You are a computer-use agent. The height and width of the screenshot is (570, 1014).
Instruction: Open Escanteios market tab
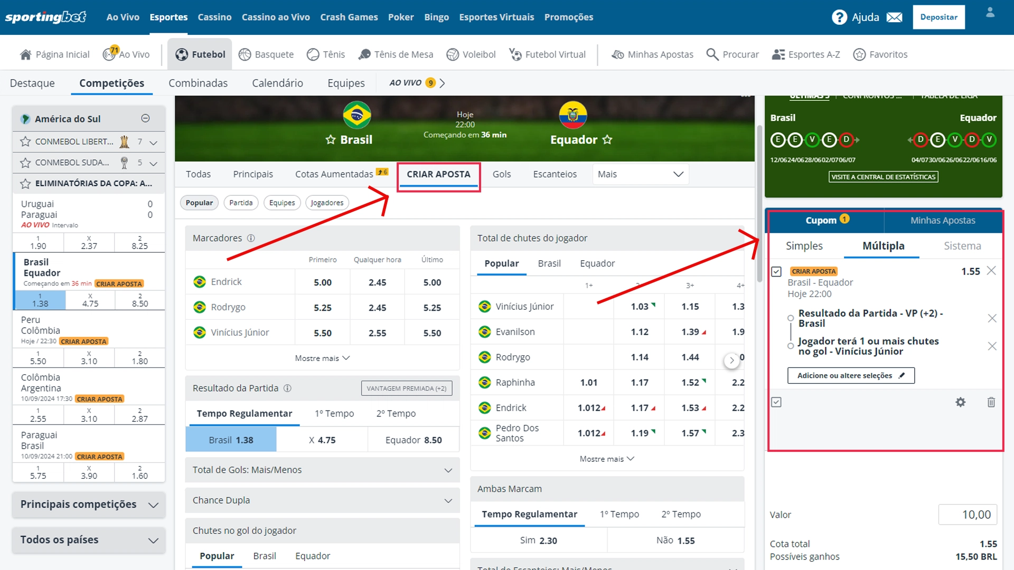click(555, 174)
